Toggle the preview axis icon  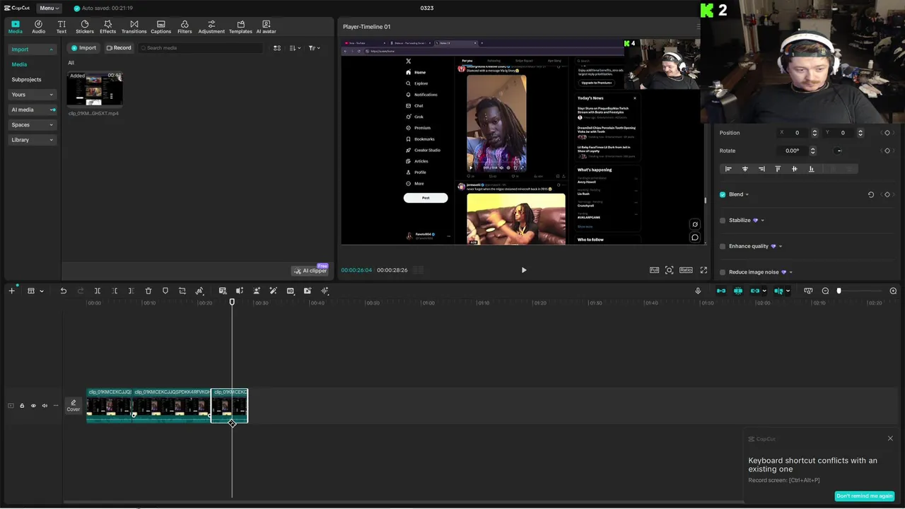(x=778, y=291)
